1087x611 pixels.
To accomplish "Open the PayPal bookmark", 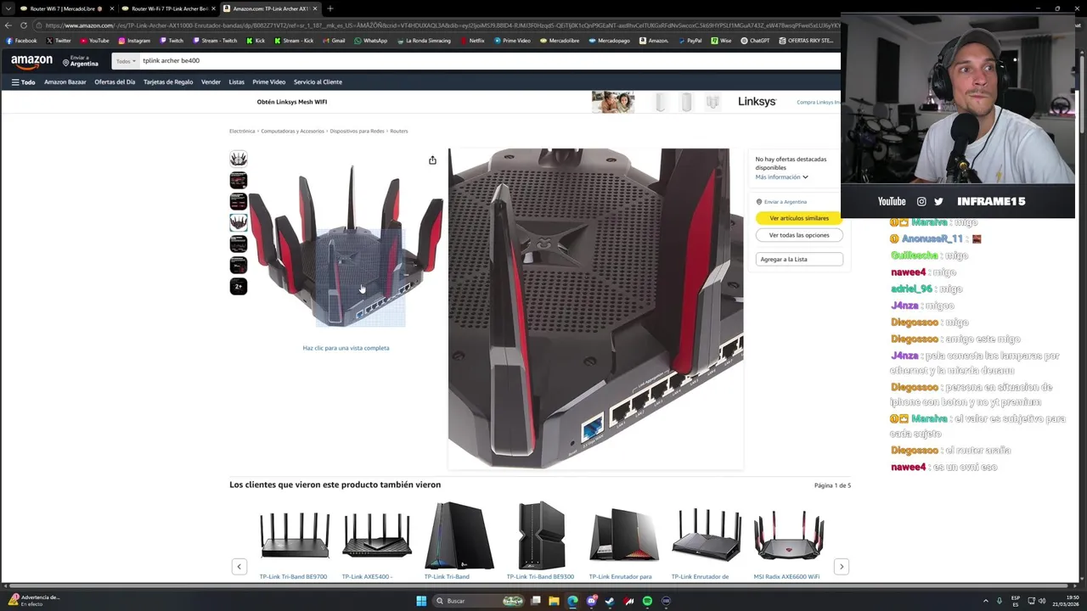I will coord(690,40).
